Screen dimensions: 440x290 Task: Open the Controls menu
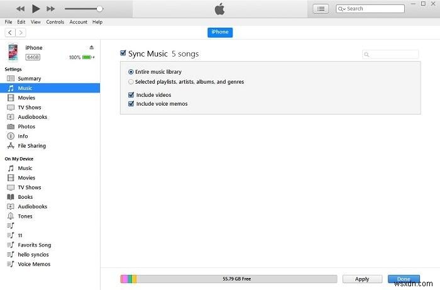pos(55,22)
